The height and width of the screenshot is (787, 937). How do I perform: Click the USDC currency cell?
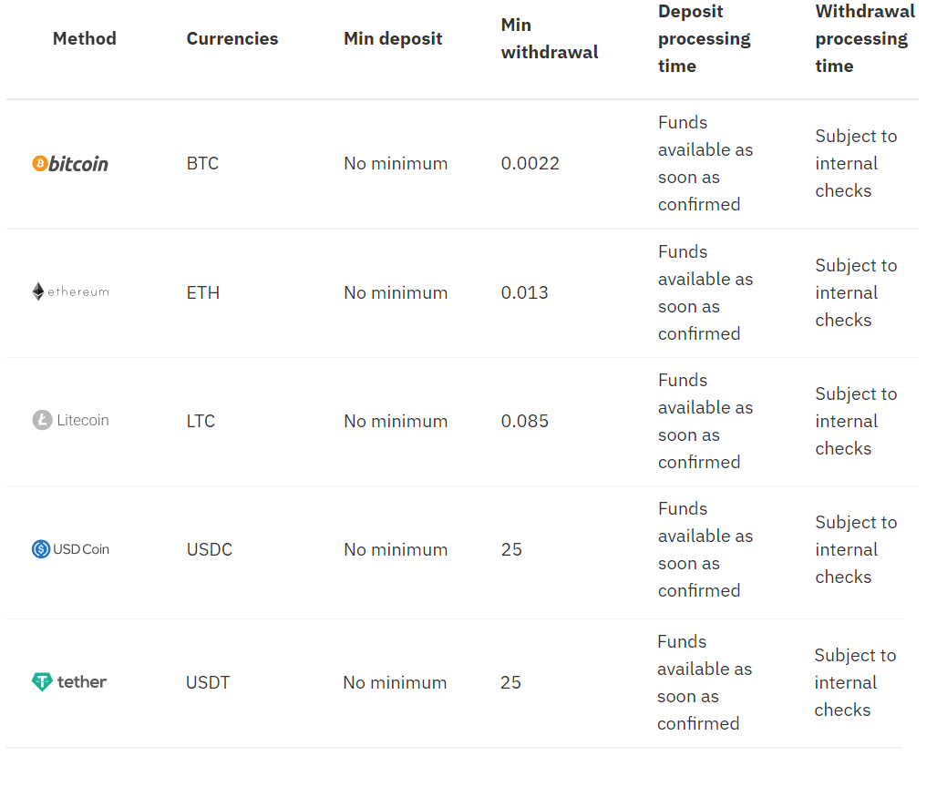tap(209, 549)
